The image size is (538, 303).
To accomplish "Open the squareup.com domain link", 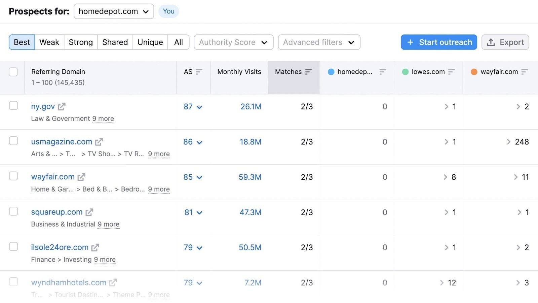I will point(57,212).
